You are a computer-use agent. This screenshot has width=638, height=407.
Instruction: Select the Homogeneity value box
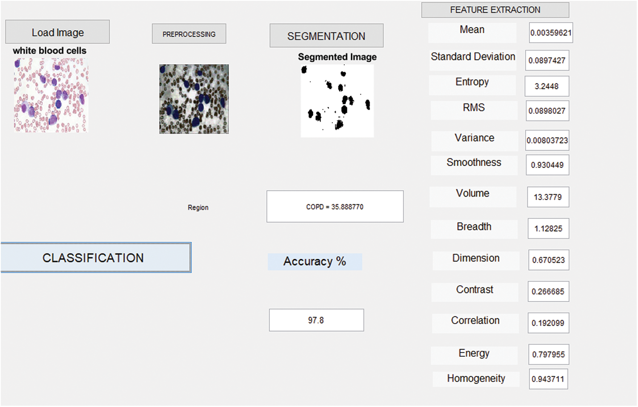[x=548, y=379]
